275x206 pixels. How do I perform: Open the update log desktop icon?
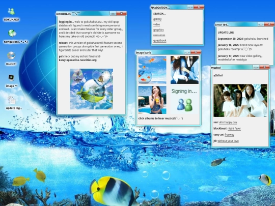point(12,100)
